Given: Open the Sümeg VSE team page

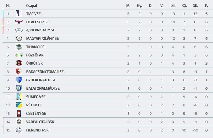Looking at the screenshot, I should click(x=36, y=97).
